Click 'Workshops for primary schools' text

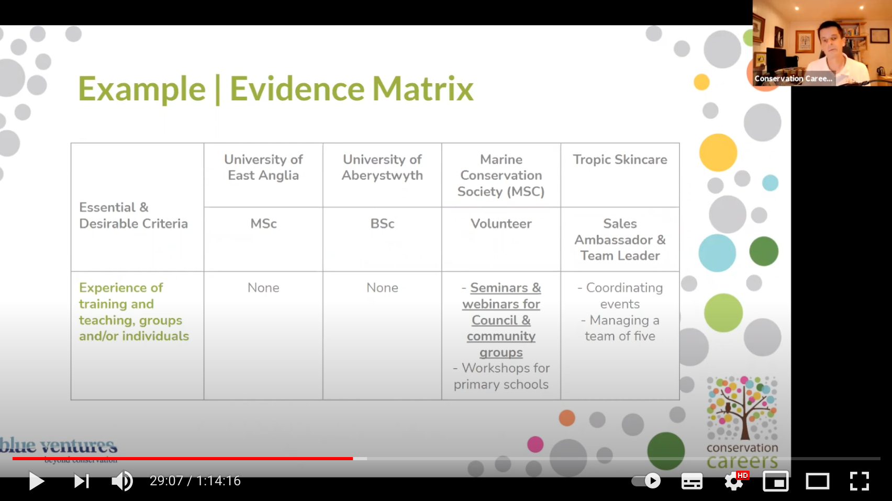[x=501, y=376]
